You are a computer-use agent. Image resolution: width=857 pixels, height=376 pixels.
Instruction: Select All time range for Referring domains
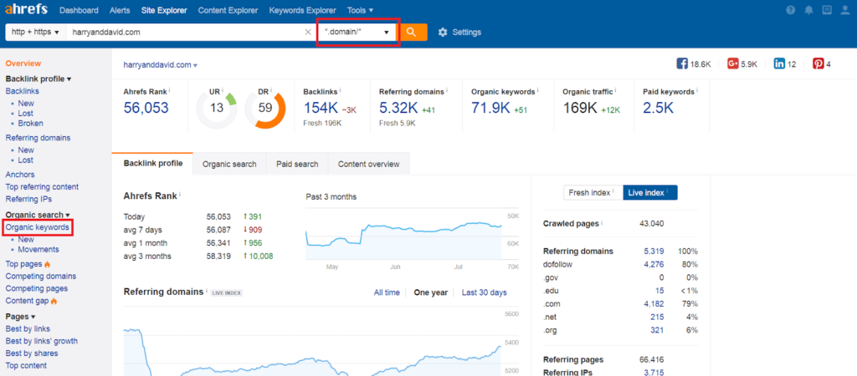[x=387, y=292]
